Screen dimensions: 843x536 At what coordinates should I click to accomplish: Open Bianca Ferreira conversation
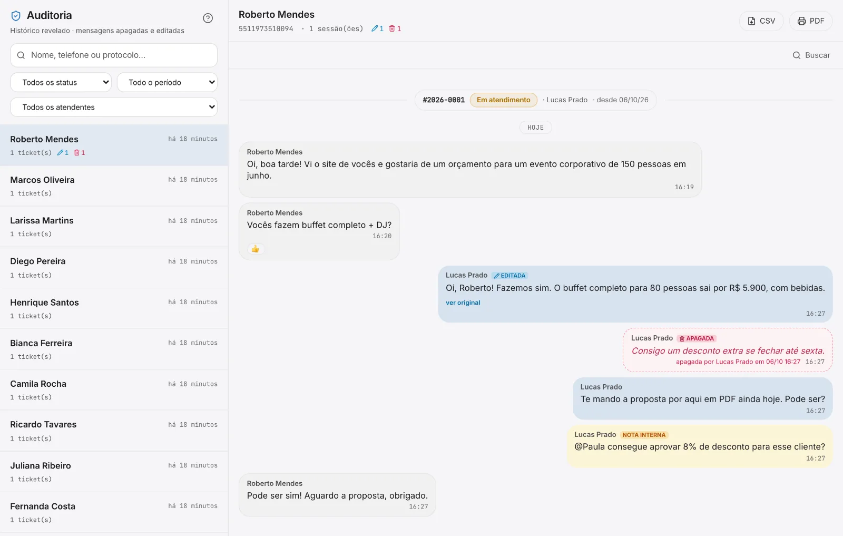114,349
